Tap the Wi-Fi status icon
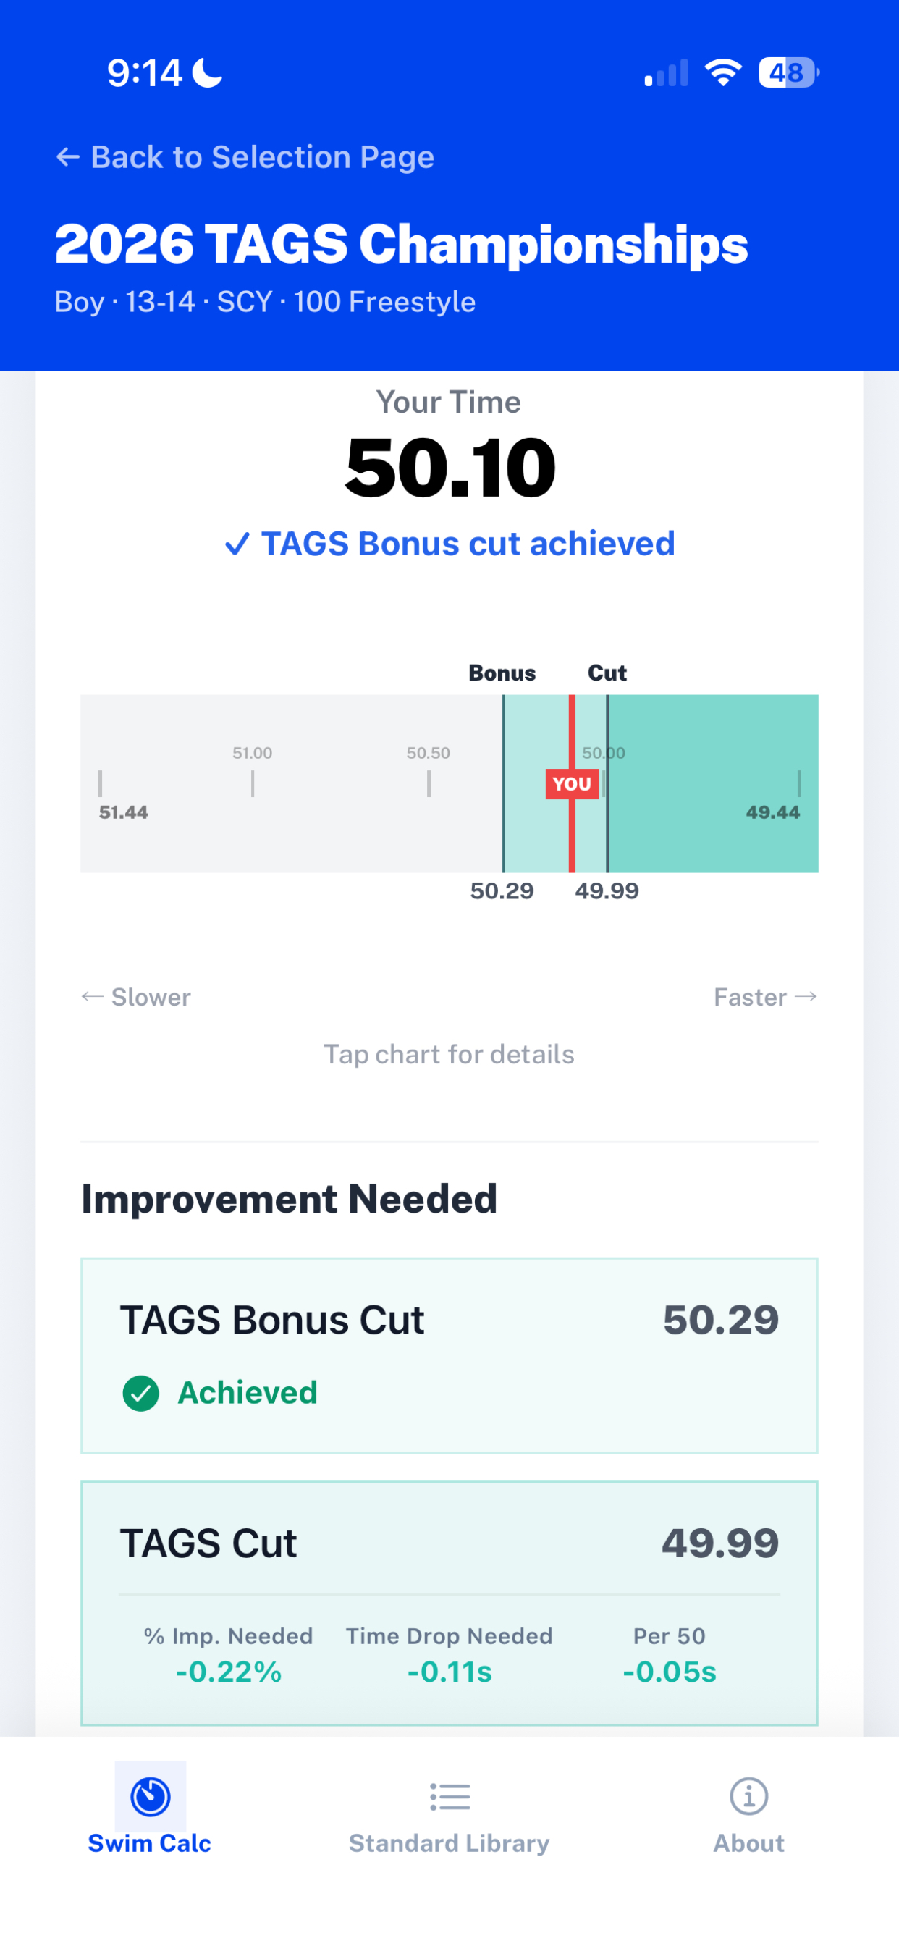This screenshot has height=1946, width=899. [723, 72]
